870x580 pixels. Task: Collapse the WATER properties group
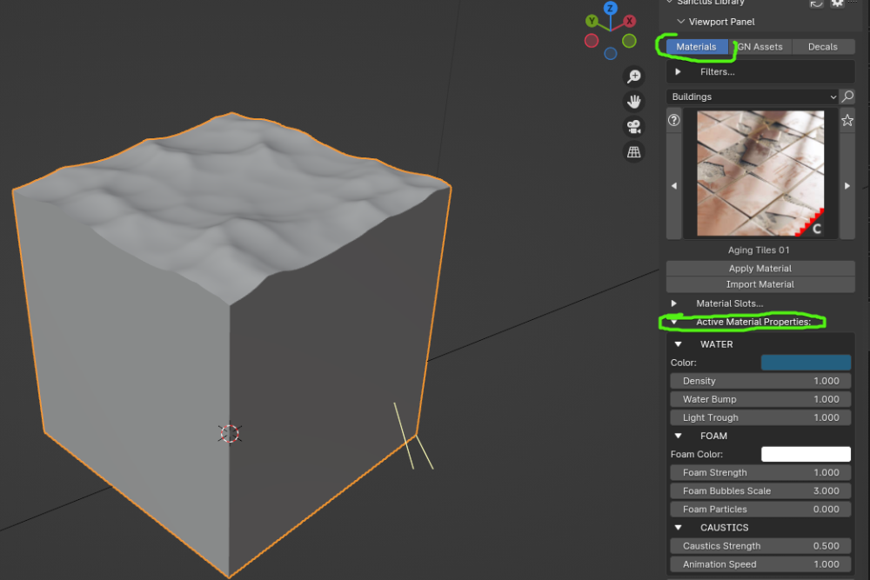(x=678, y=344)
